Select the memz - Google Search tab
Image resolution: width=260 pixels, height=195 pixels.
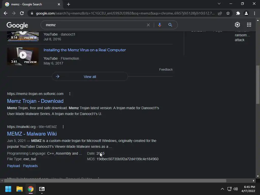32,4
